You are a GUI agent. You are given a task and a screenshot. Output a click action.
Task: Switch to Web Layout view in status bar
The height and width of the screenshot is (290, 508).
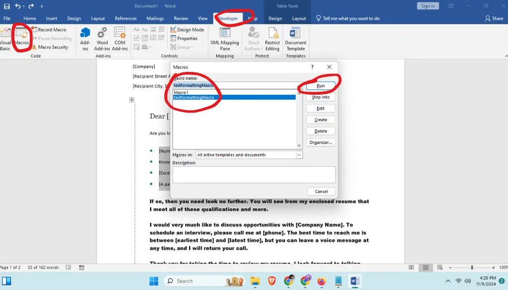[x=440, y=267]
